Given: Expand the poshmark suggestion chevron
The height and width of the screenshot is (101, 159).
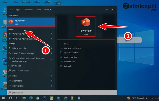Looking at the screenshot, I should tap(51, 81).
